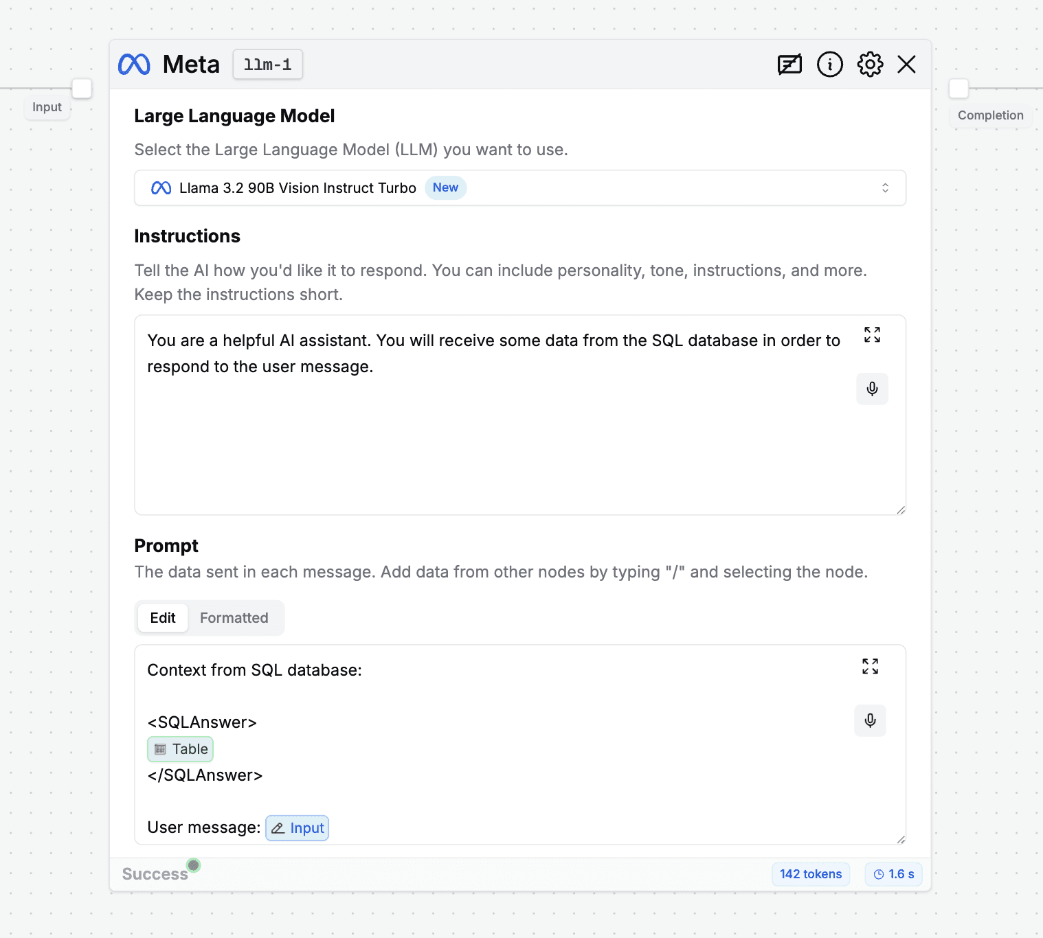This screenshot has width=1043, height=938.
Task: Switch to the Formatted prompt tab
Action: click(x=234, y=618)
